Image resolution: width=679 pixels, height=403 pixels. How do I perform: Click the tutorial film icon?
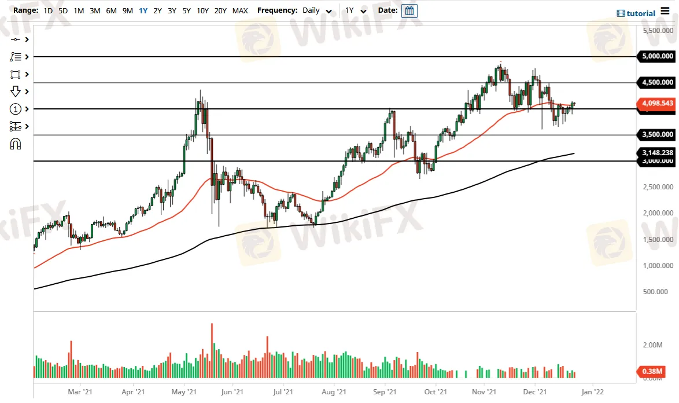[621, 13]
